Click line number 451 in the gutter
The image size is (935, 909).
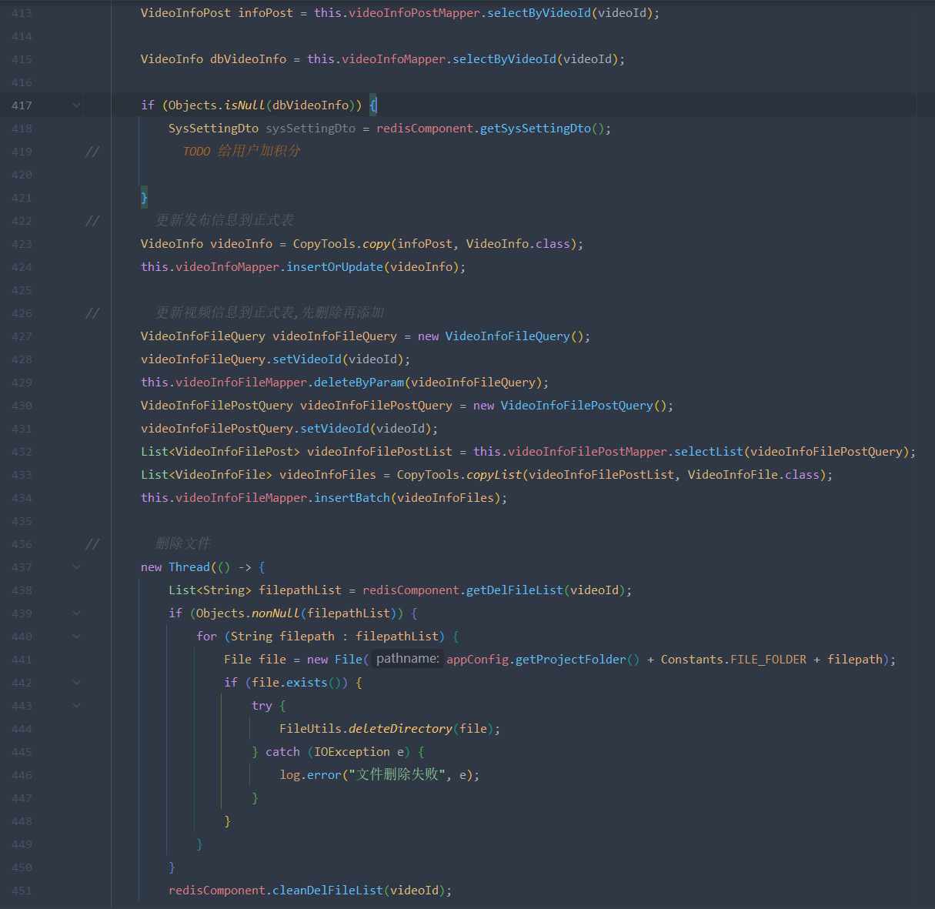[x=22, y=891]
